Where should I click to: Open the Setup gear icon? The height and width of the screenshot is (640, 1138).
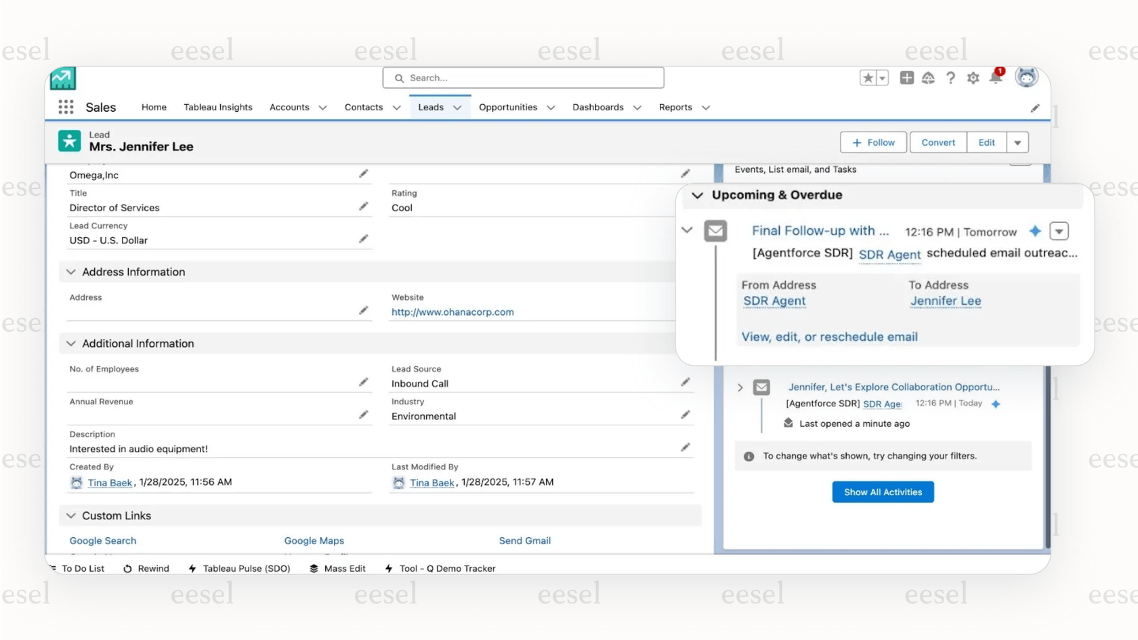pyautogui.click(x=973, y=78)
